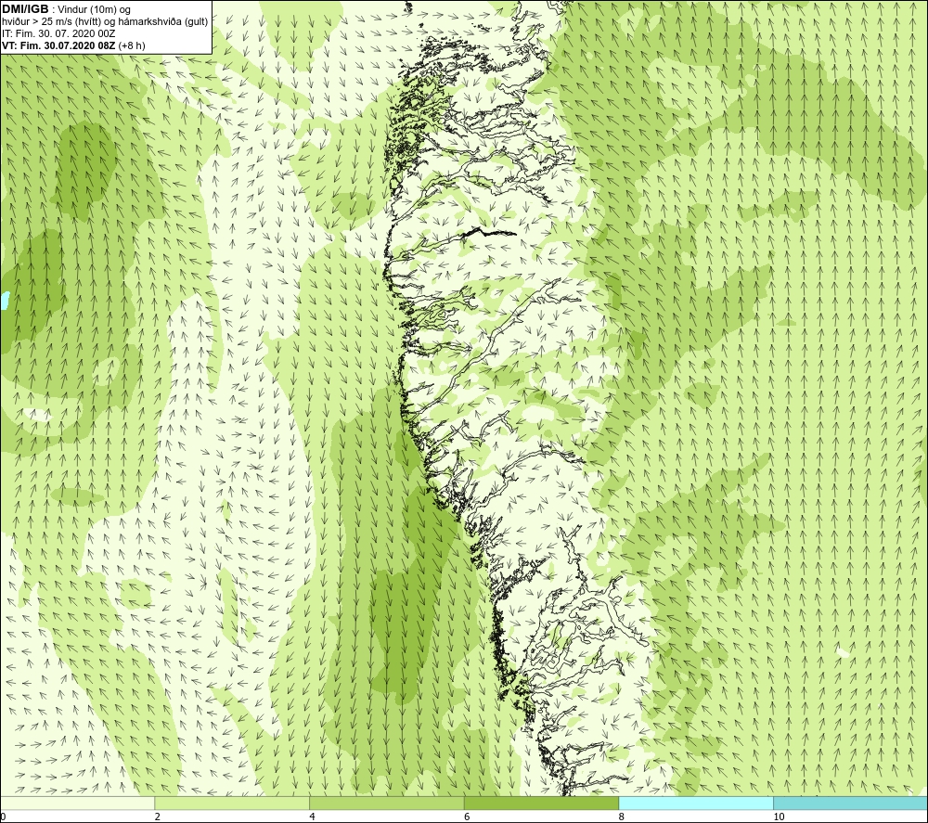
Task: Click the 'IT: Fim. 30. 07. 2020 00Z' line
Action: point(58,33)
